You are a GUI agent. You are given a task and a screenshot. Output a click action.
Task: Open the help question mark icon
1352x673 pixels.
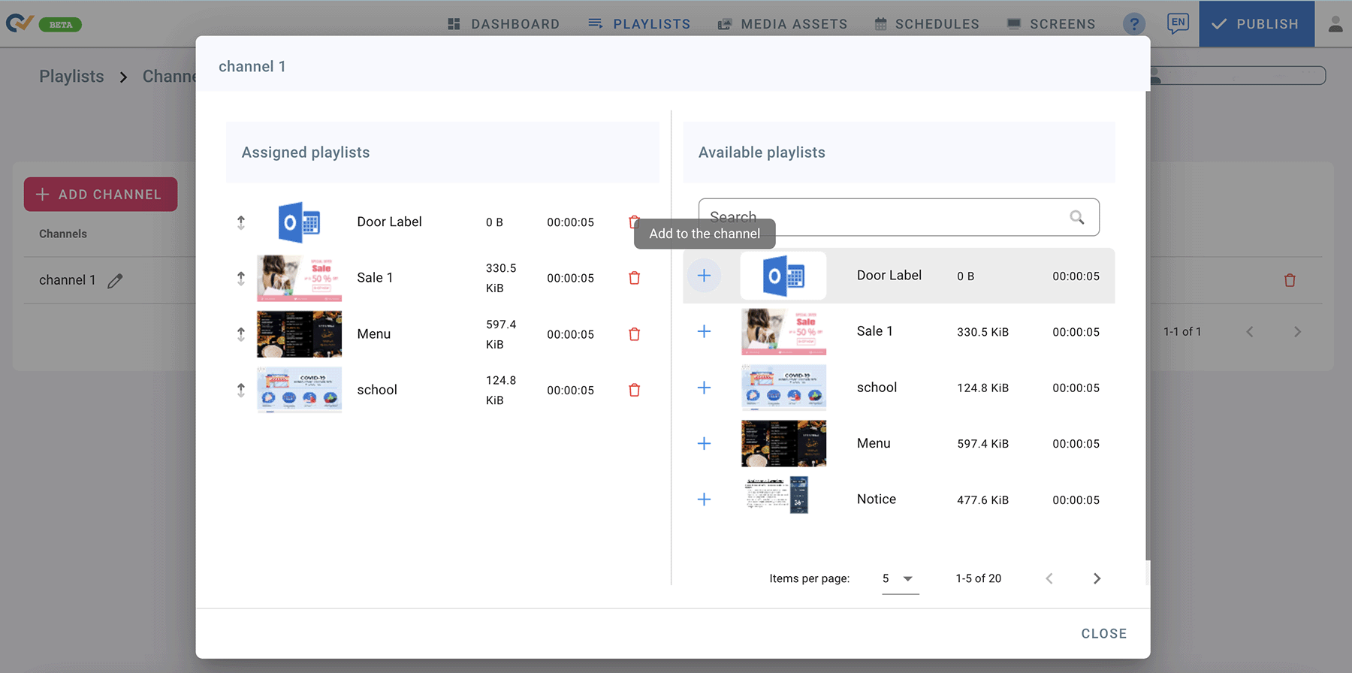point(1134,24)
